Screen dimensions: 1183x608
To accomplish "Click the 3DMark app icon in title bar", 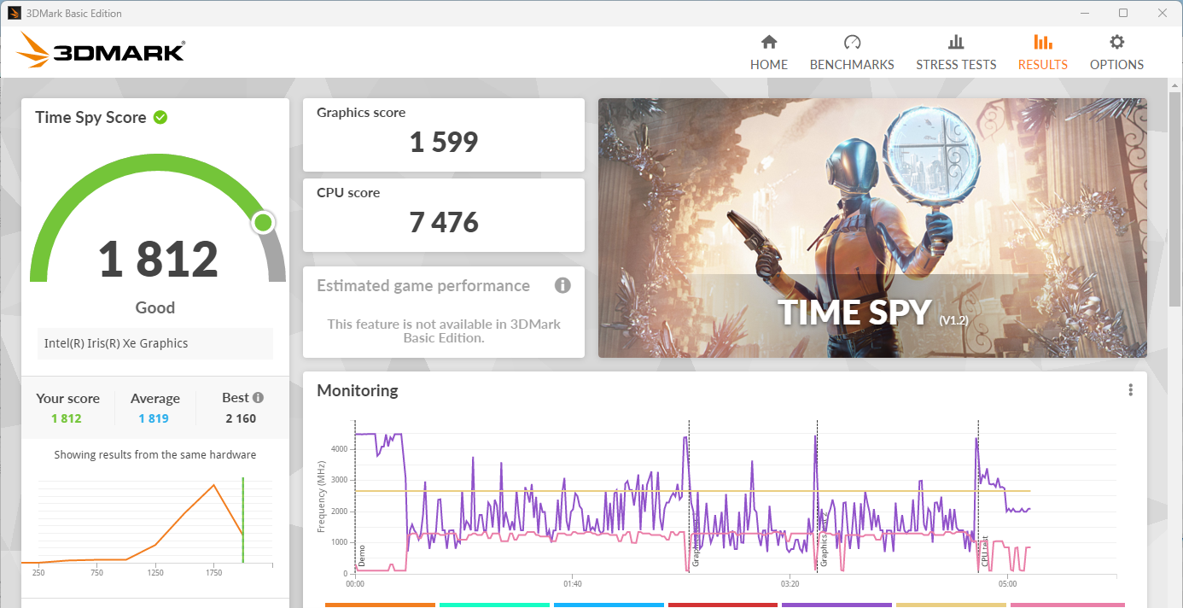I will 15,13.
